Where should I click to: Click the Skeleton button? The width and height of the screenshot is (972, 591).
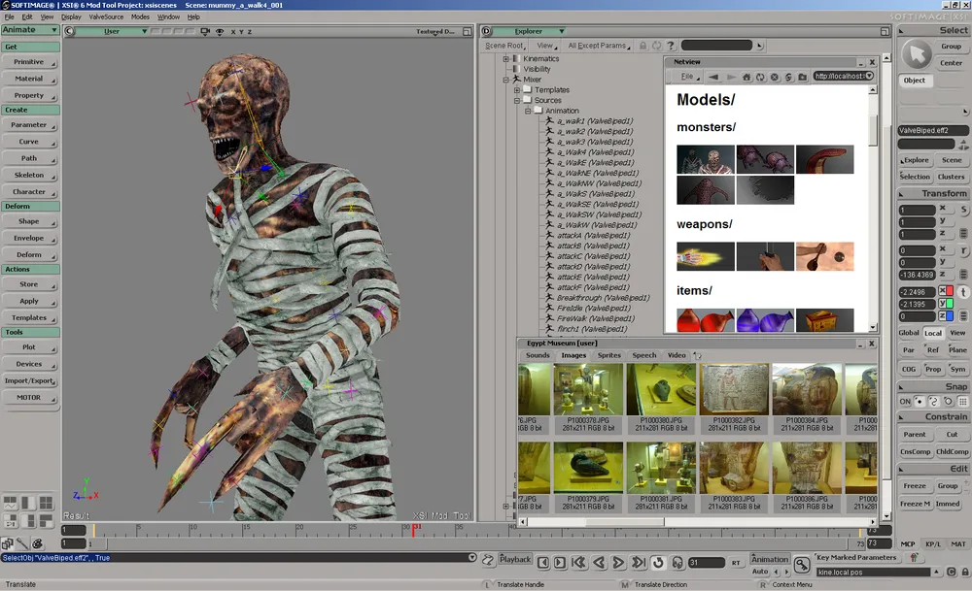(29, 175)
